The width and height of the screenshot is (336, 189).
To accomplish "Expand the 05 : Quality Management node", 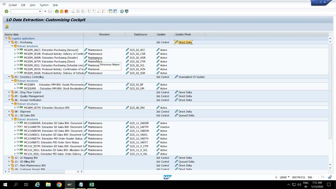I will coord(9,96).
